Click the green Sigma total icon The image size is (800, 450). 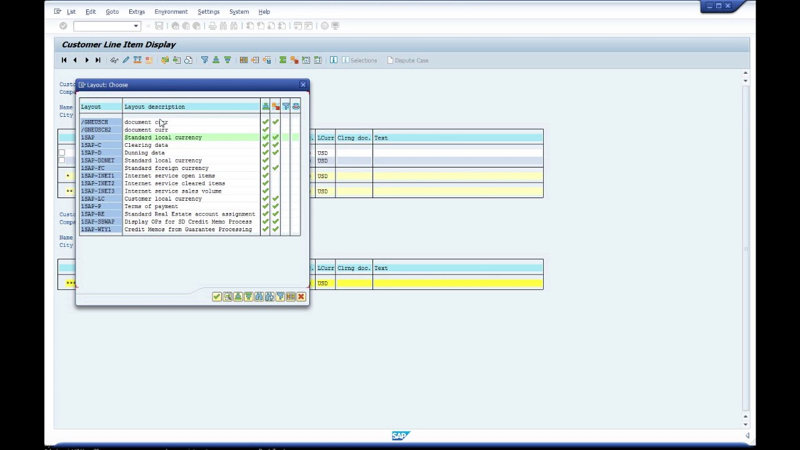coord(283,60)
